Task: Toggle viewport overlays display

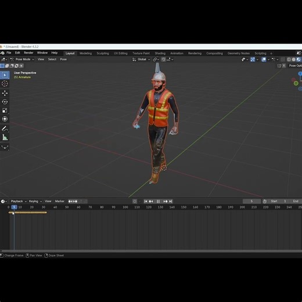Action: (264, 59)
